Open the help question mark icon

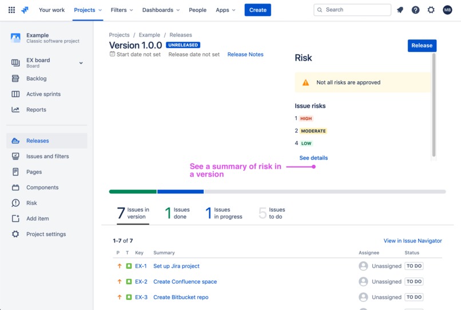tap(415, 10)
